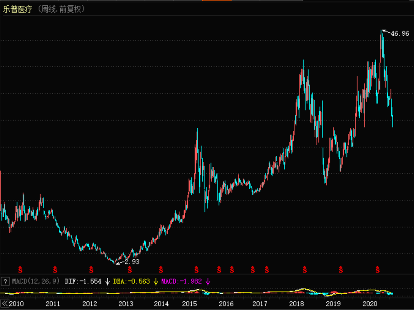Click the 2016 year label on time axis
Image resolution: width=414 pixels, height=310 pixels.
click(x=226, y=303)
